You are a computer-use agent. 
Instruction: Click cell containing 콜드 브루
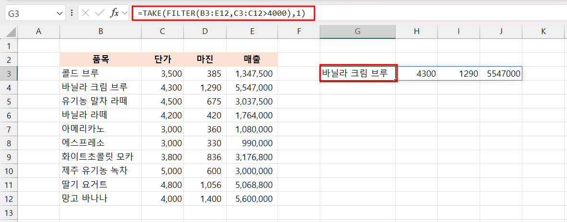pos(100,74)
